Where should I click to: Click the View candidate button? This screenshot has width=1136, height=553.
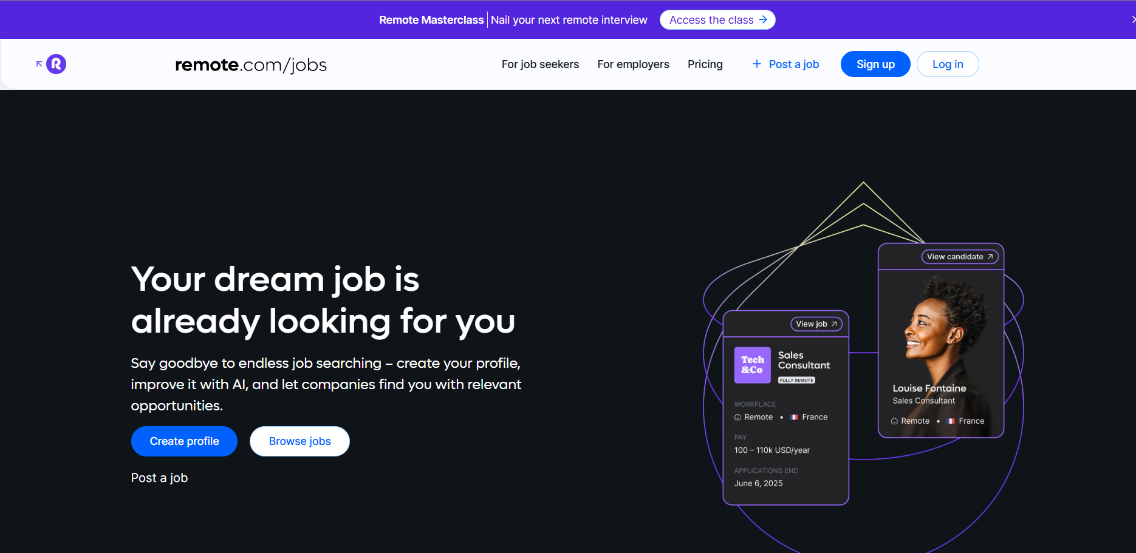(960, 257)
